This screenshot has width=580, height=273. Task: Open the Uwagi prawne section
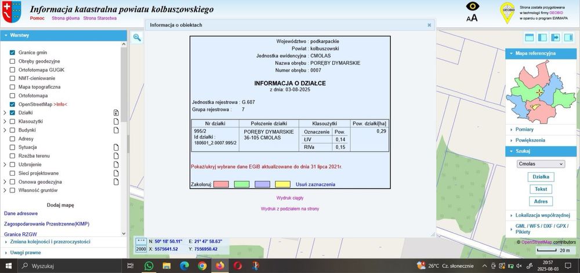(63, 253)
